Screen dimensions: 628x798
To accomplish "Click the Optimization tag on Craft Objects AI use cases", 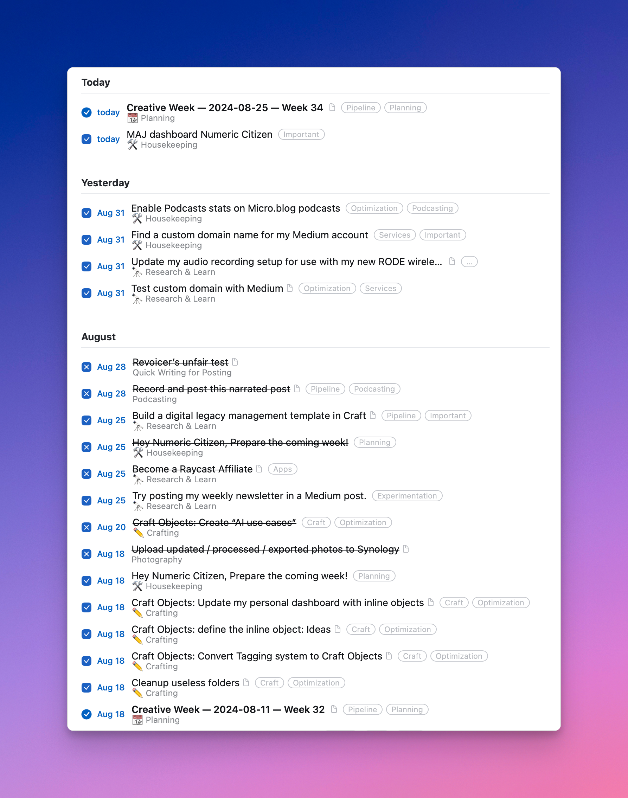I will click(363, 522).
